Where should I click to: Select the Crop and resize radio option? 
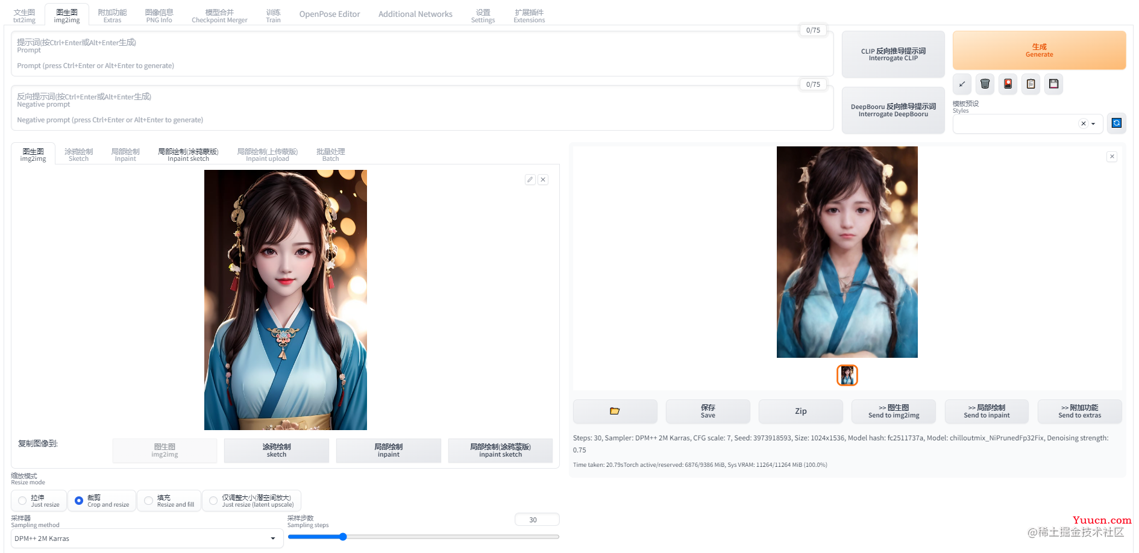point(102,501)
